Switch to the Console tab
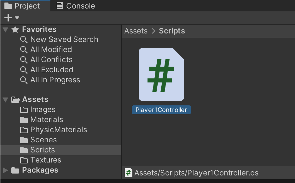295x183 pixels. (76, 6)
